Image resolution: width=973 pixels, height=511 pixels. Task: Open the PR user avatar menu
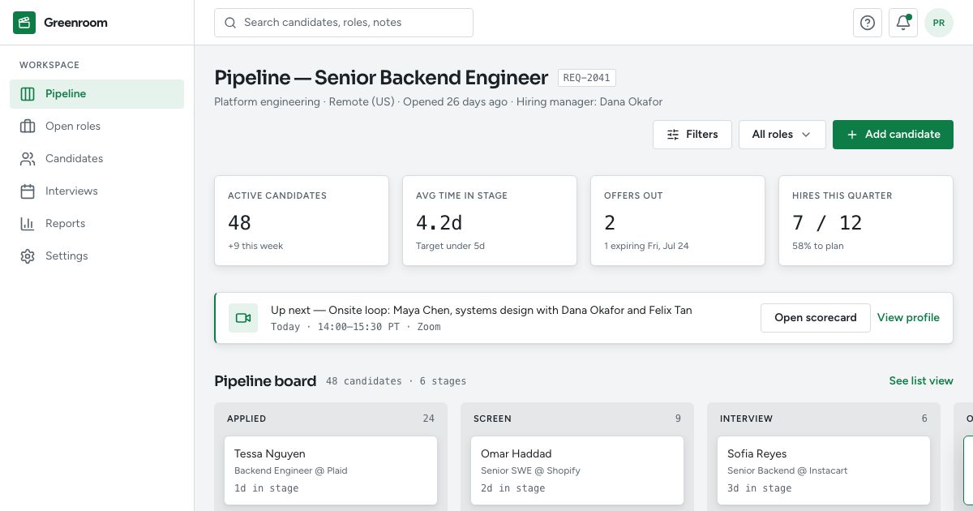tap(939, 23)
